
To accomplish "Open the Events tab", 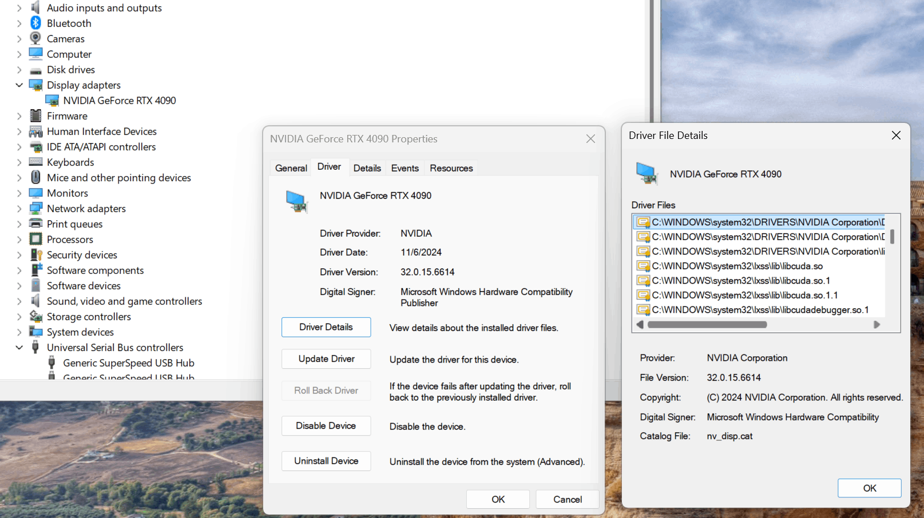I will pyautogui.click(x=405, y=168).
